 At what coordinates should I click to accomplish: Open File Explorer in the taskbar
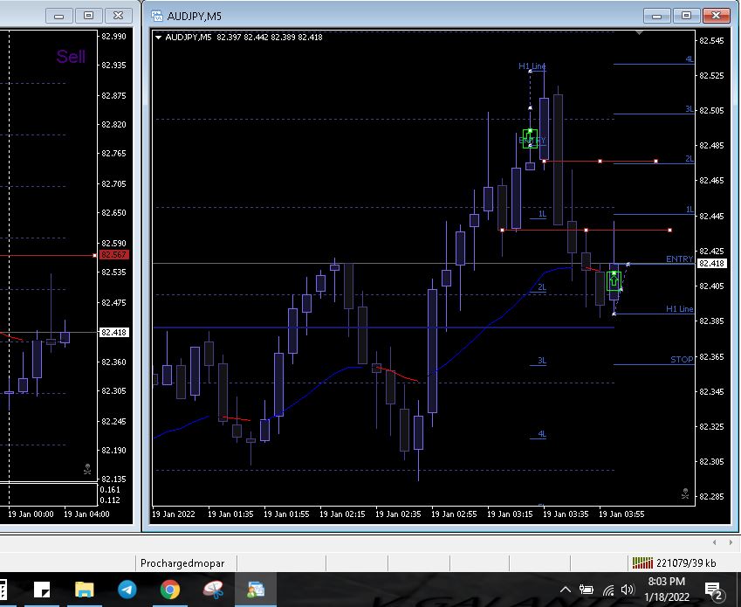point(85,590)
